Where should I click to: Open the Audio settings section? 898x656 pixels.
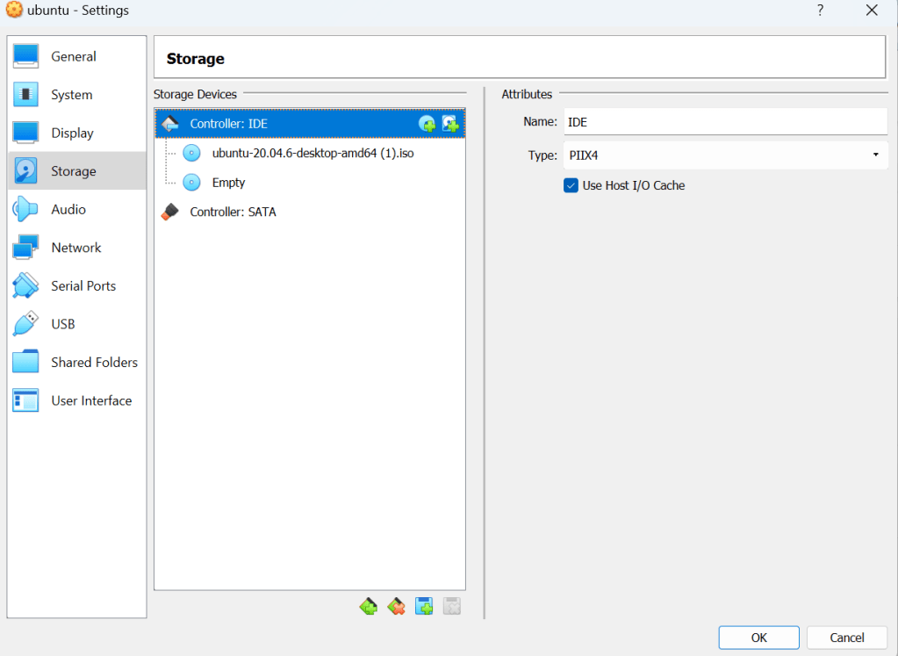point(68,209)
